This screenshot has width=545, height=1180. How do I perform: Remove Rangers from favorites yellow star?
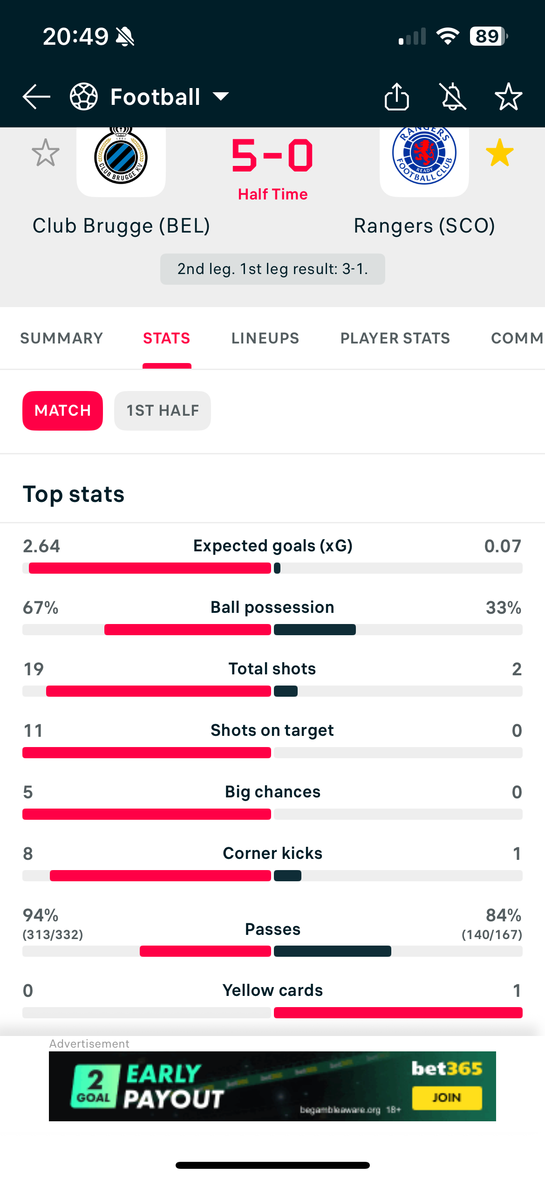point(500,152)
